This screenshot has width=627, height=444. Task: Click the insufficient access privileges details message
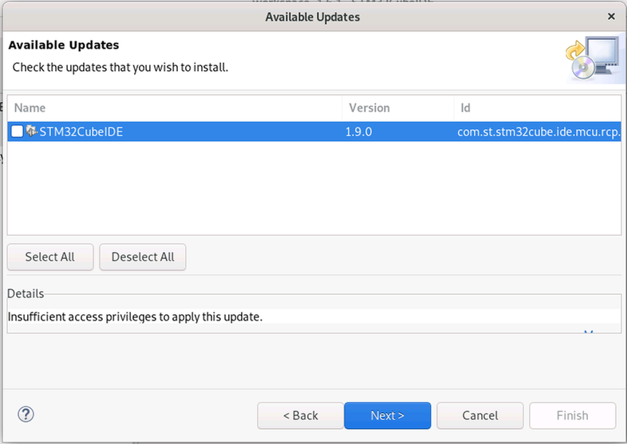point(135,317)
